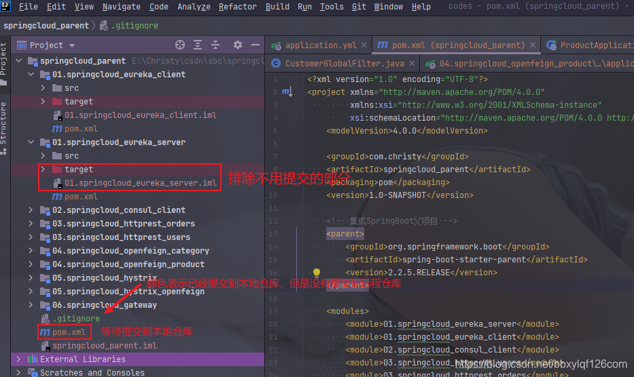This screenshot has width=634, height=377.
Task: Collapse 01.springcloud_eureka_client module
Action: [x=31, y=75]
